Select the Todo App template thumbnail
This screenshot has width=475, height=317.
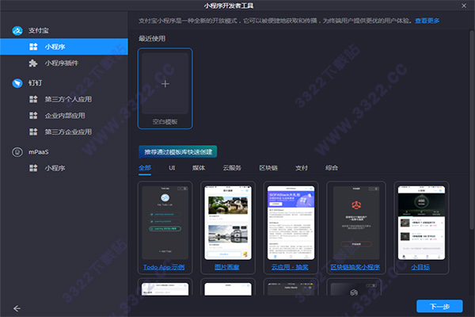tap(165, 223)
